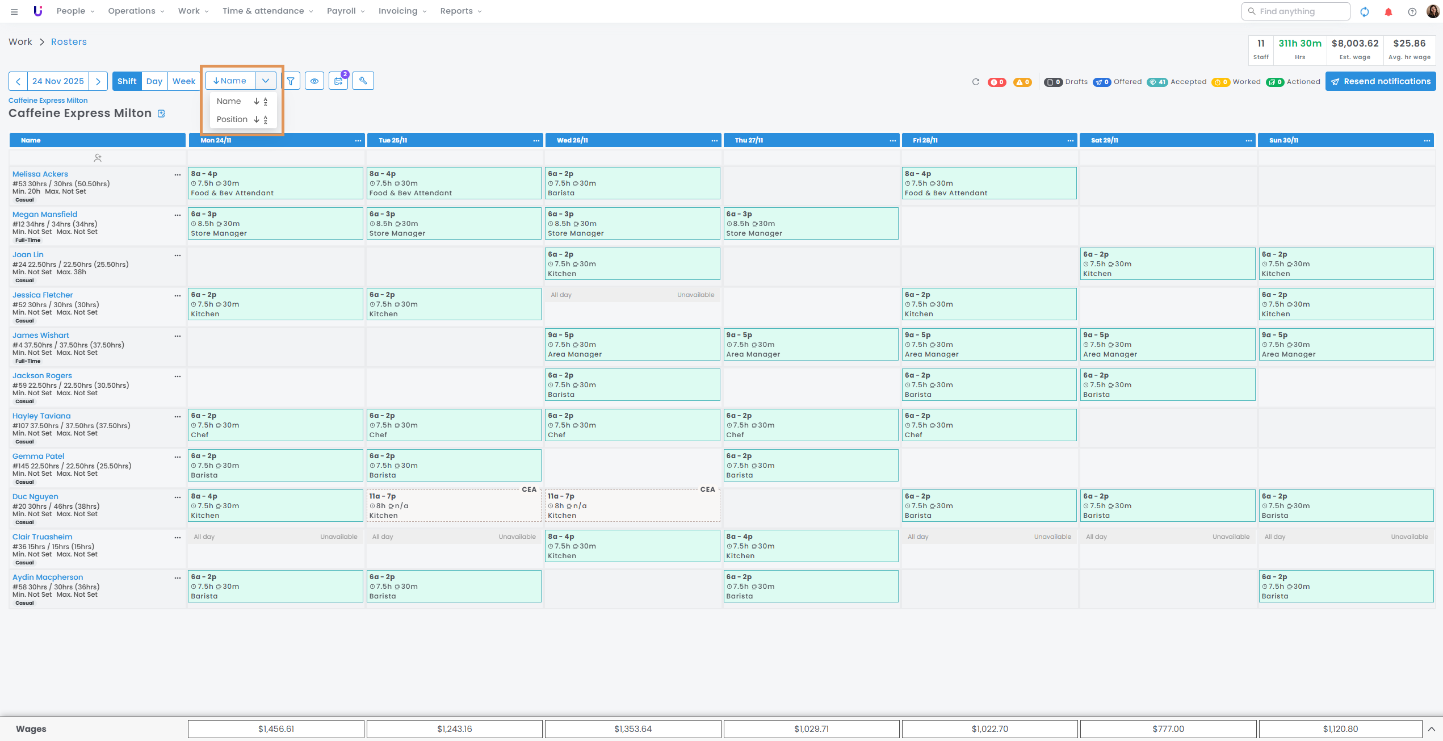Open the notification bell icon
Image resolution: width=1443 pixels, height=741 pixels.
tap(1388, 12)
